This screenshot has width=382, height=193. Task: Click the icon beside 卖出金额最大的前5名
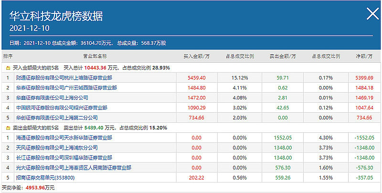click(x=8, y=128)
